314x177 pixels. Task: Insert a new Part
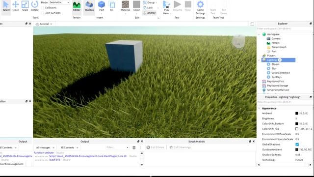tap(102, 6)
